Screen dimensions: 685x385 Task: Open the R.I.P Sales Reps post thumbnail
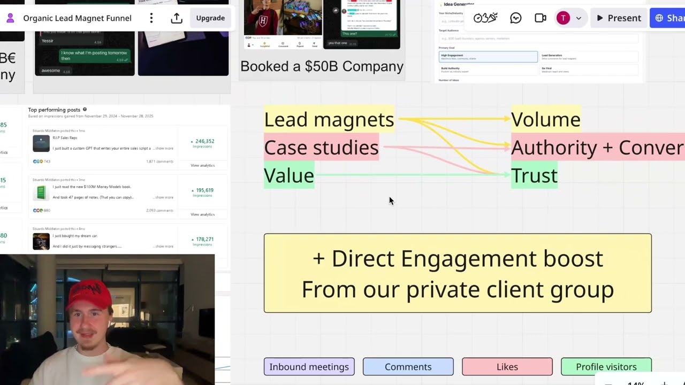pyautogui.click(x=41, y=143)
